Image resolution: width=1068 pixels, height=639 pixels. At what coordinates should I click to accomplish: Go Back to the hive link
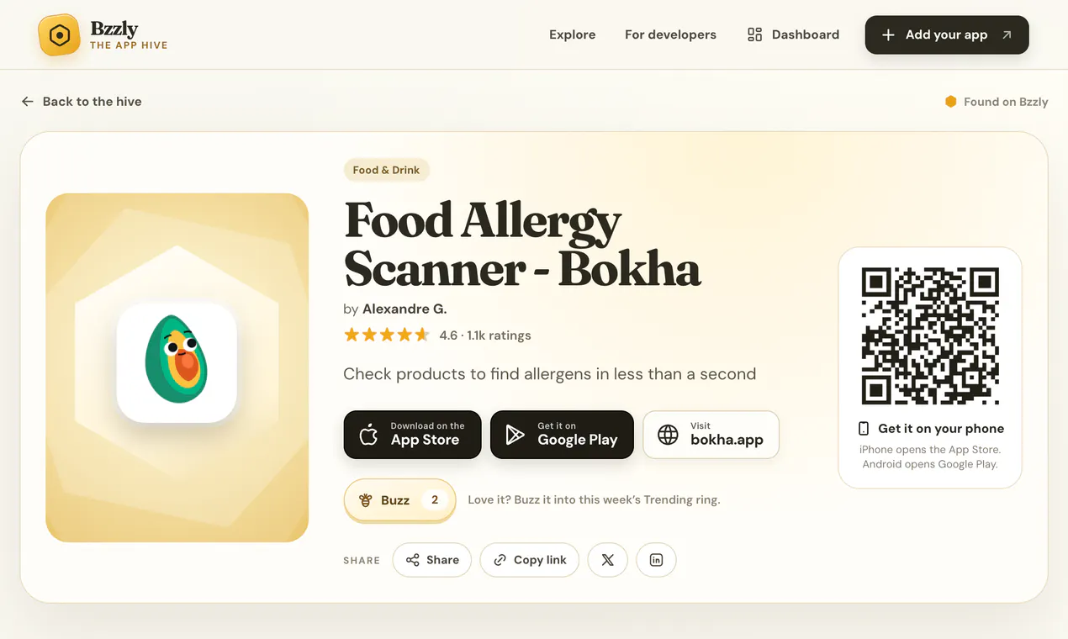pos(82,102)
